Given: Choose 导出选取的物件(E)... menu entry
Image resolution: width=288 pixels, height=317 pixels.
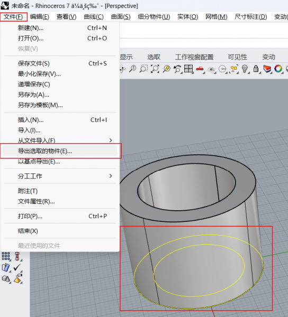Looking at the screenshot, I should (x=60, y=151).
